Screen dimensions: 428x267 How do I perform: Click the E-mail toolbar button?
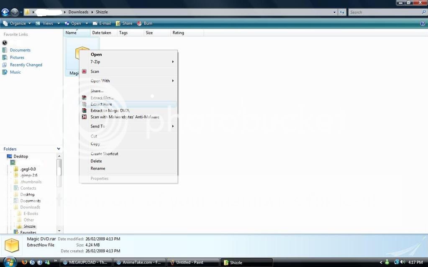(x=102, y=23)
